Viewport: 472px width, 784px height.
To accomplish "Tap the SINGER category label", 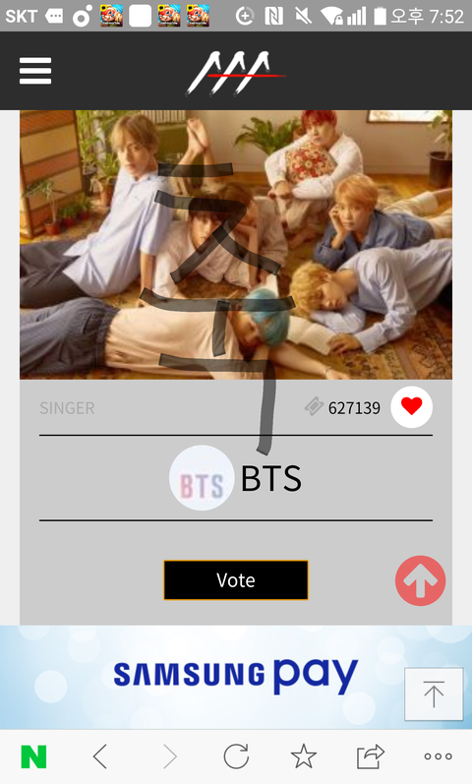I will click(67, 408).
